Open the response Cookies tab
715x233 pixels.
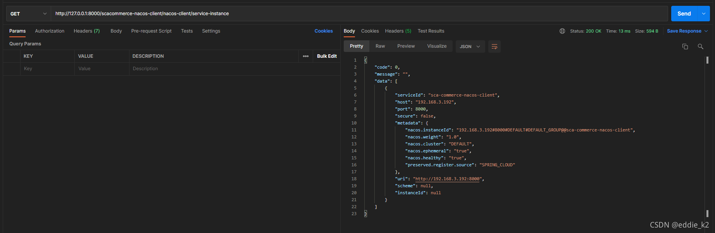click(370, 31)
